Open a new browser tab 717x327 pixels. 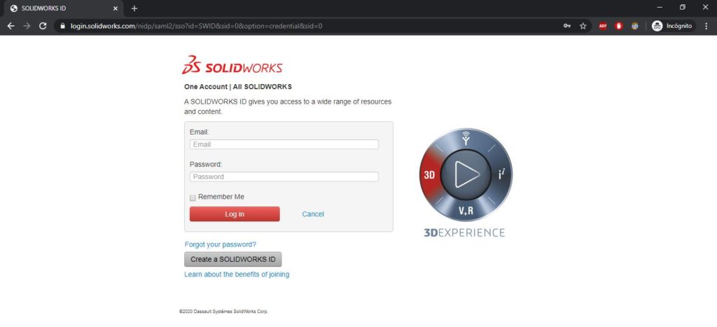(134, 8)
